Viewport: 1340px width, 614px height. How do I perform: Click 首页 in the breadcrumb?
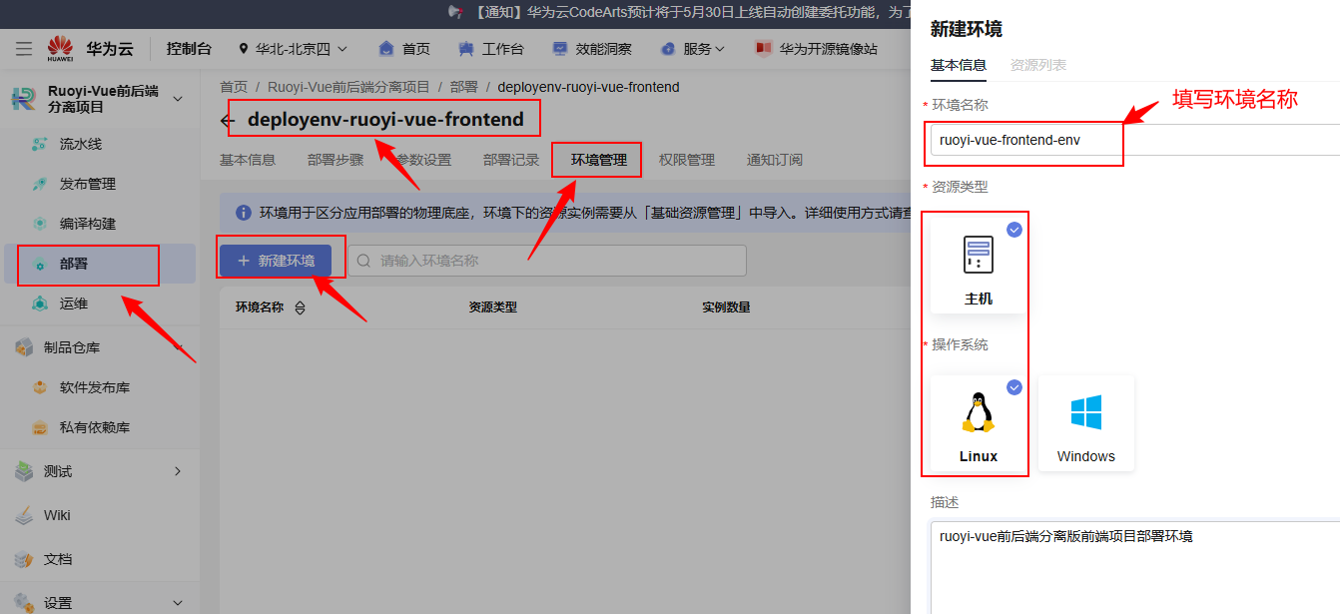[x=234, y=88]
